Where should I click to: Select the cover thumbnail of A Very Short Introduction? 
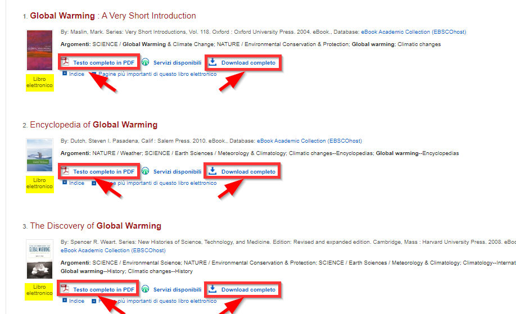tap(39, 49)
